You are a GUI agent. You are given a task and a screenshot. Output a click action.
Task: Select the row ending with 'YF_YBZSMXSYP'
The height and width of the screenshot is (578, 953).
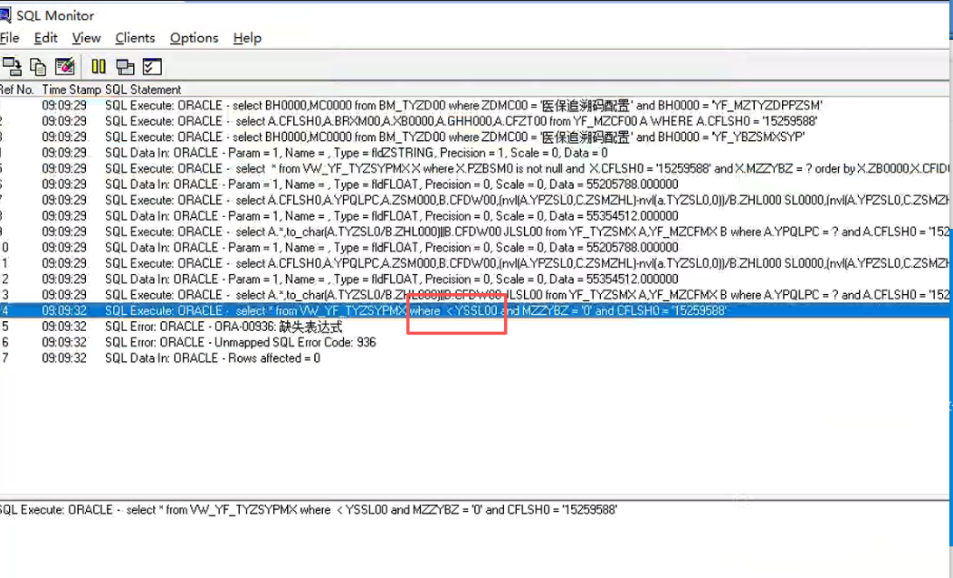point(476,137)
